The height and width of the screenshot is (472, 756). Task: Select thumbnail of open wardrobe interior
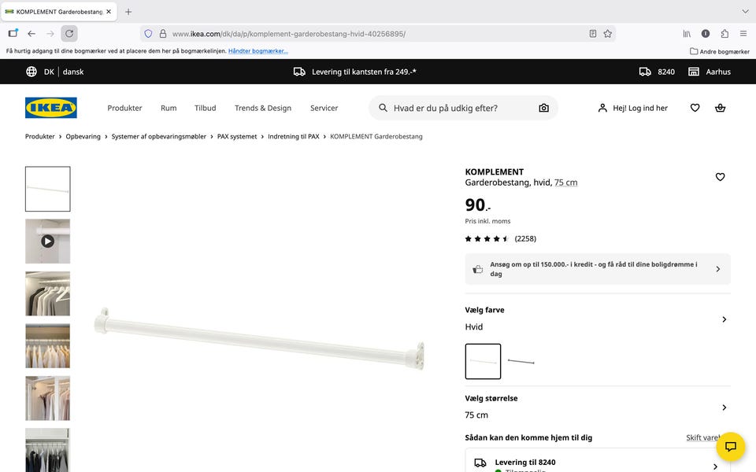[x=48, y=398]
